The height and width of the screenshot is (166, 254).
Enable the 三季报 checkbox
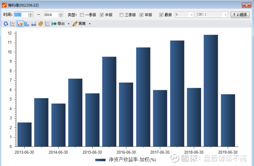pyautogui.click(x=122, y=15)
